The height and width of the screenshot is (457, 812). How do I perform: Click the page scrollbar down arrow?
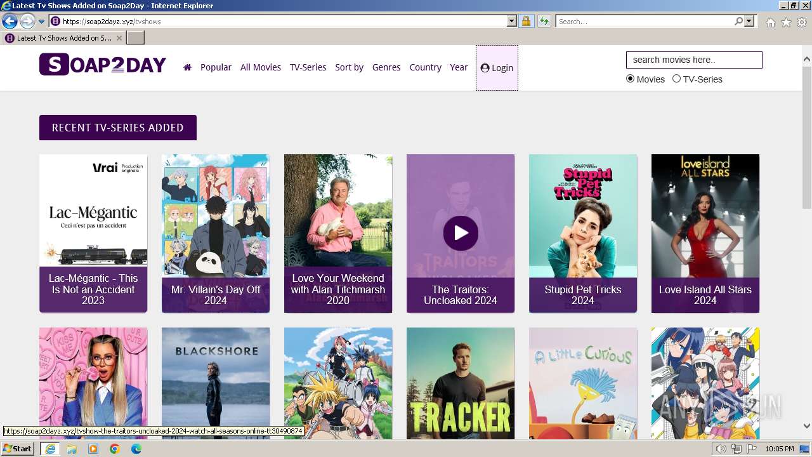tap(807, 426)
